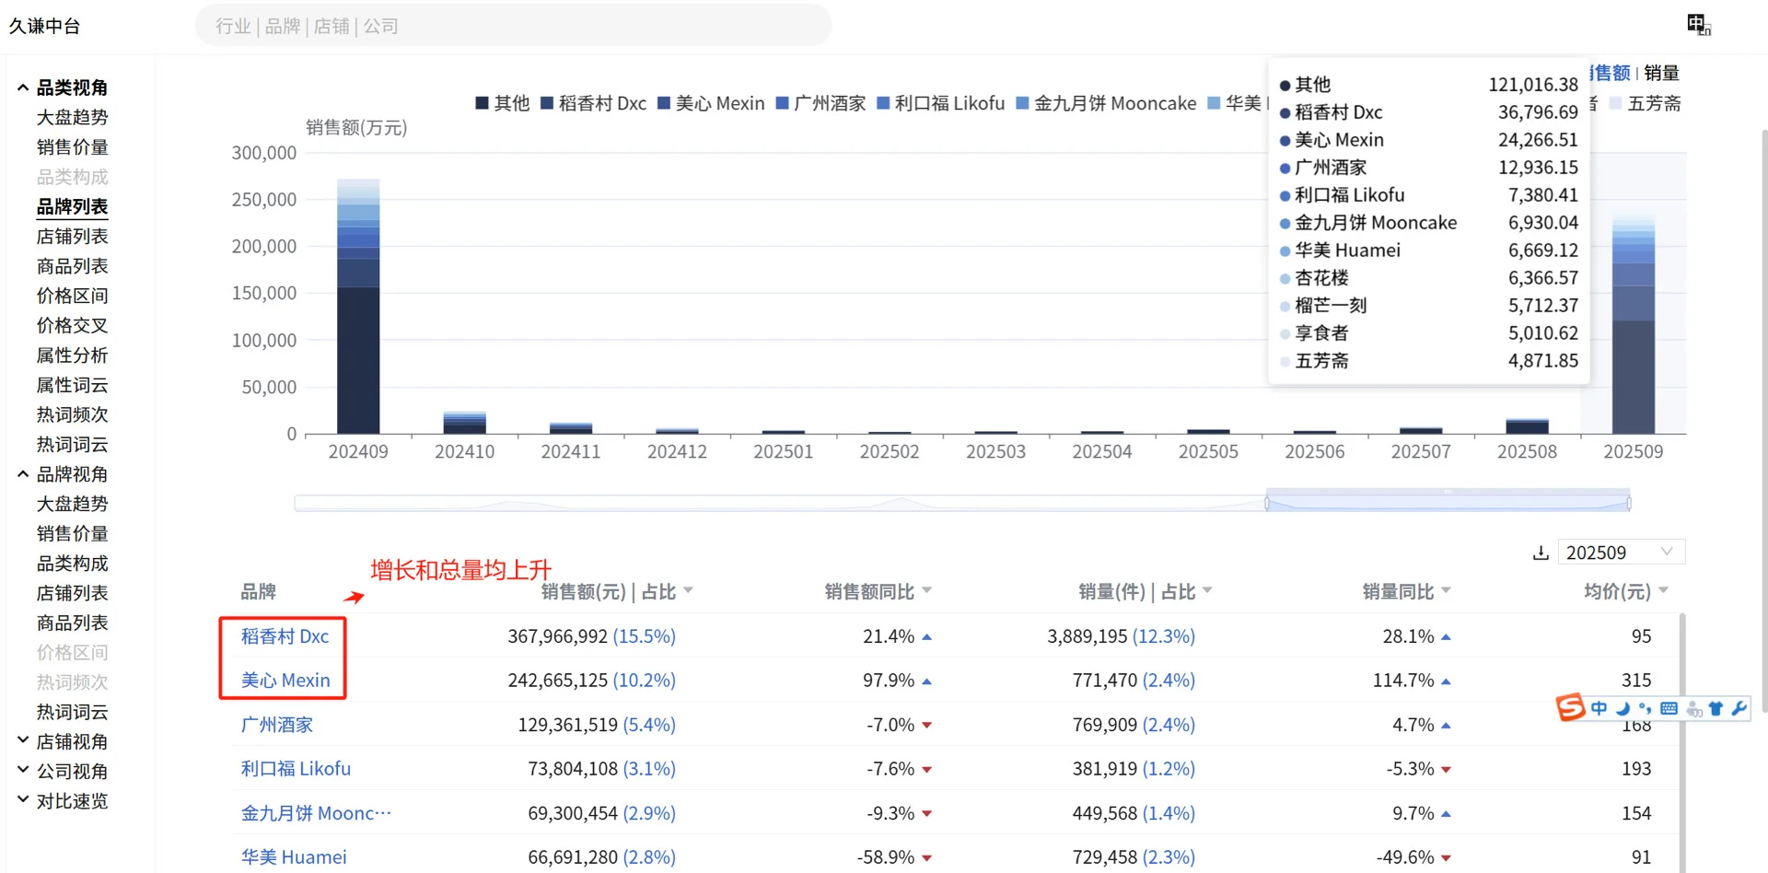Viewport: 1768px width, 873px height.
Task: Open the Sogou toolbox wrench icon
Action: (x=1739, y=708)
